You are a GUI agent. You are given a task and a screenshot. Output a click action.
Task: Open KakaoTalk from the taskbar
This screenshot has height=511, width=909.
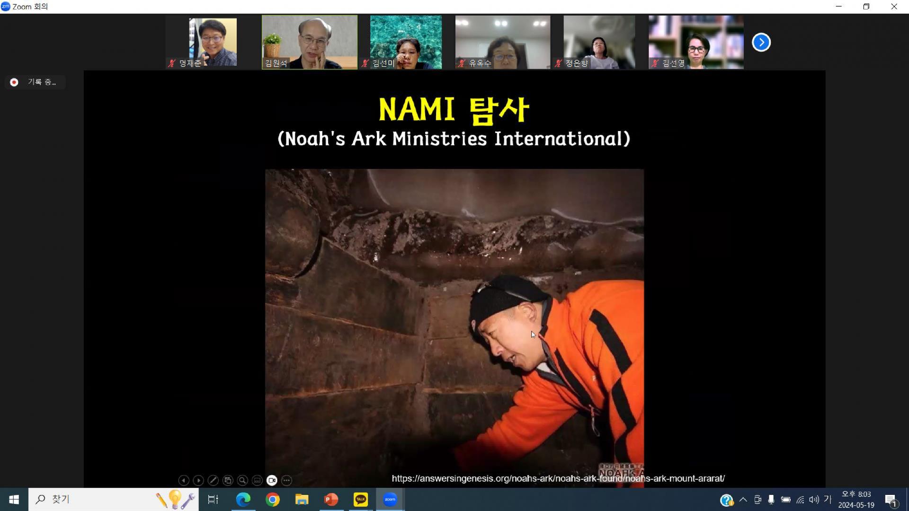tap(361, 499)
